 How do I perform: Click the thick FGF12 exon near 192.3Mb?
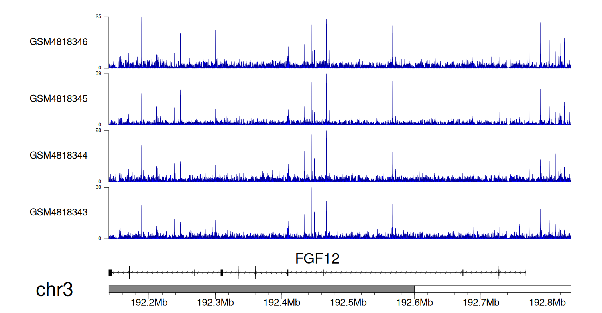(x=222, y=272)
